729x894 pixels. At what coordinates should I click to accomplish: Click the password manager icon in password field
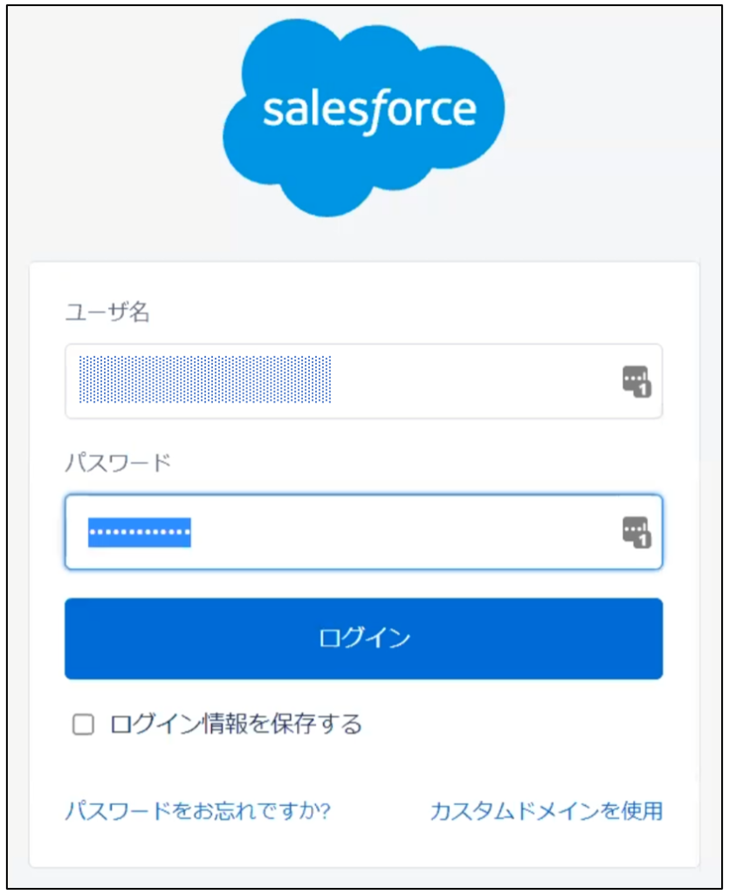636,533
